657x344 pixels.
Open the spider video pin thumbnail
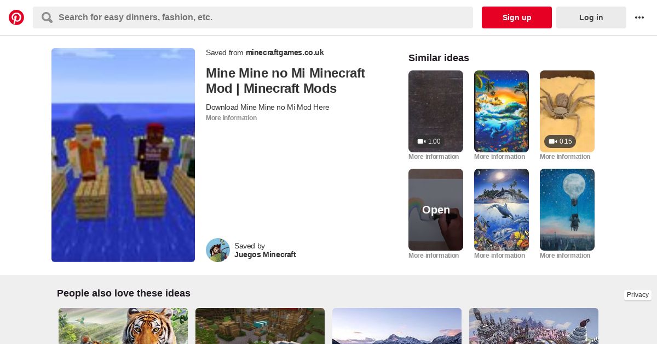tap(567, 111)
